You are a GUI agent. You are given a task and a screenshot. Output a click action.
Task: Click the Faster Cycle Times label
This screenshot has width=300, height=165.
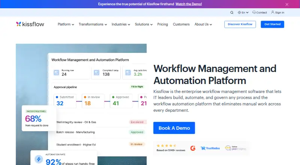click(36, 111)
